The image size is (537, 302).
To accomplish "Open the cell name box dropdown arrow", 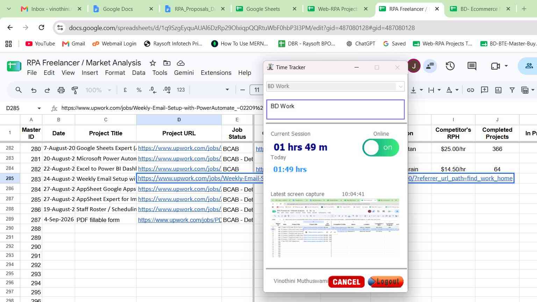I will tap(39, 108).
